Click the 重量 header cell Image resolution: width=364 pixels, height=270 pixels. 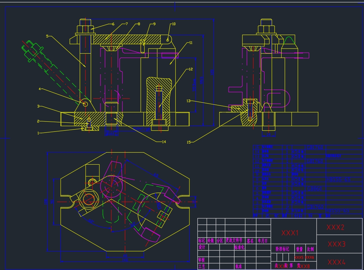click(x=300, y=249)
